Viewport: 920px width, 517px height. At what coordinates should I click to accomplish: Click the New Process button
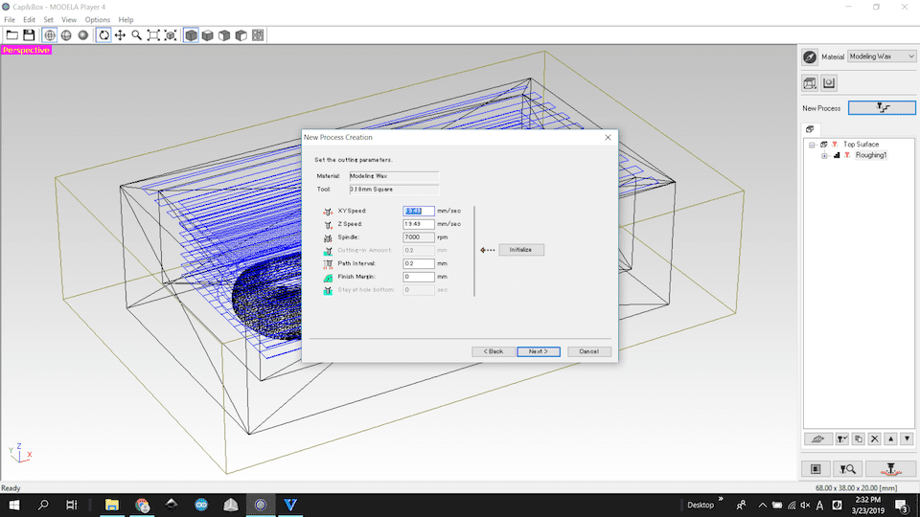click(882, 108)
